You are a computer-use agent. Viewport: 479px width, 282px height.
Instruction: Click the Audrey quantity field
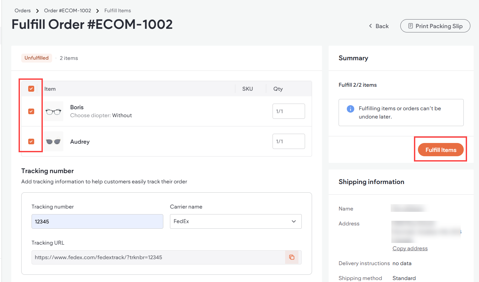tap(288, 141)
